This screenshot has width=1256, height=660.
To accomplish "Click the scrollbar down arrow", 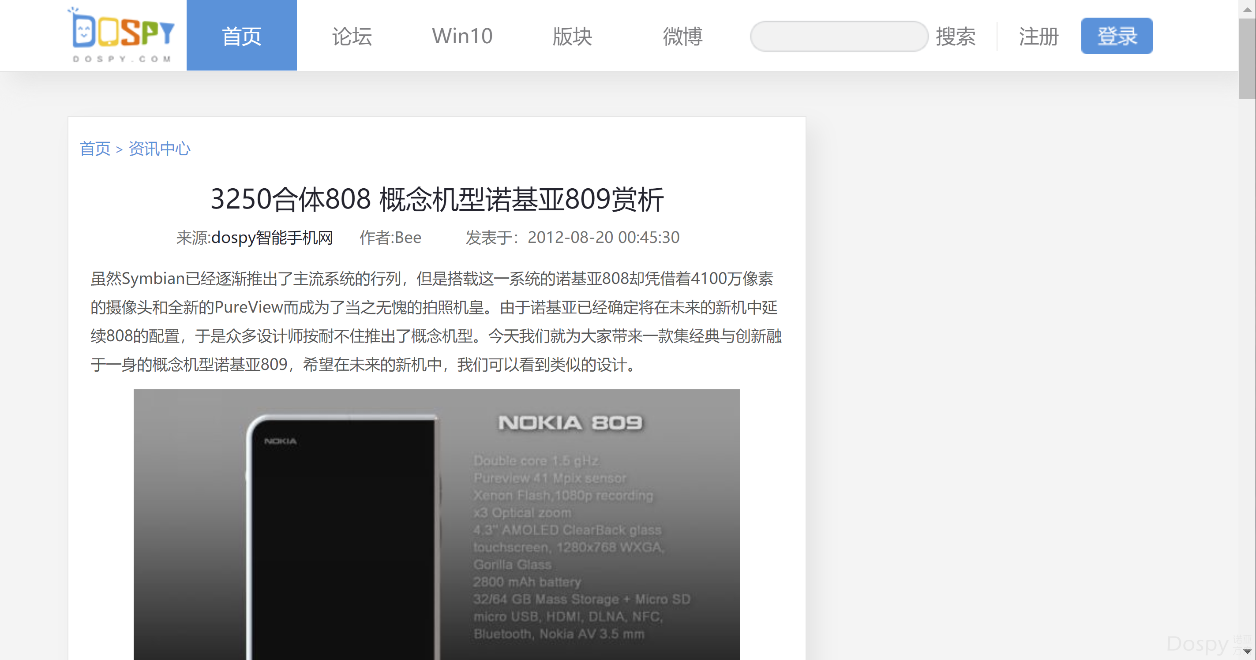I will [1247, 651].
